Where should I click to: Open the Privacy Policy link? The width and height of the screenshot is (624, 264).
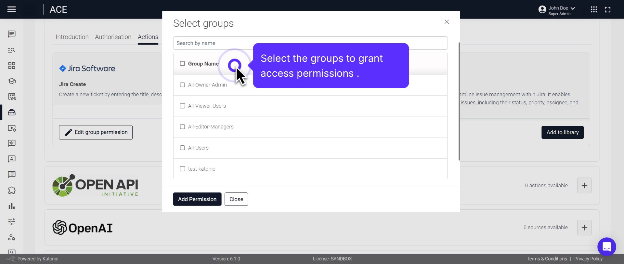588,259
